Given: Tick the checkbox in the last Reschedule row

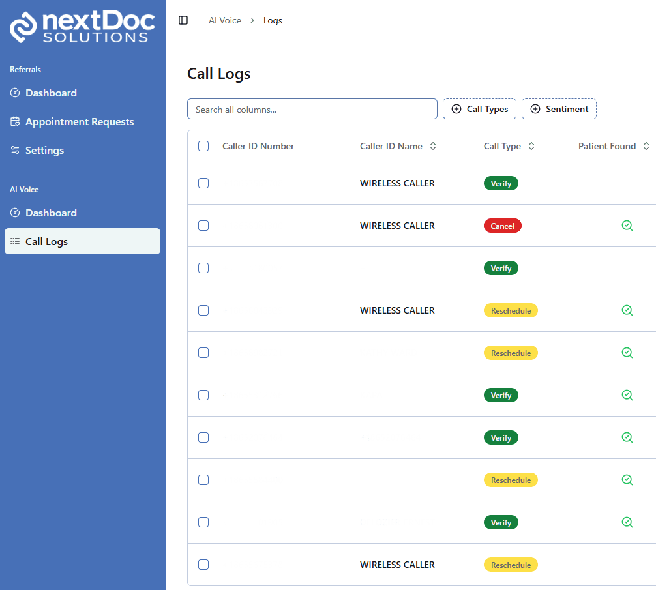Looking at the screenshot, I should [203, 565].
